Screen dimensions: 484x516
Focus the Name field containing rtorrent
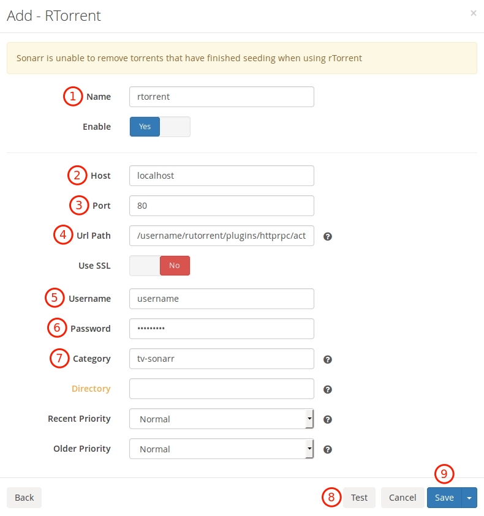(x=221, y=97)
